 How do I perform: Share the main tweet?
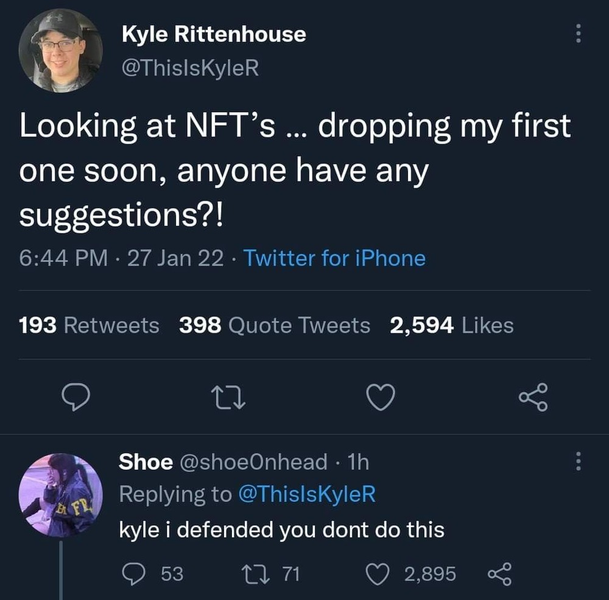(x=533, y=397)
